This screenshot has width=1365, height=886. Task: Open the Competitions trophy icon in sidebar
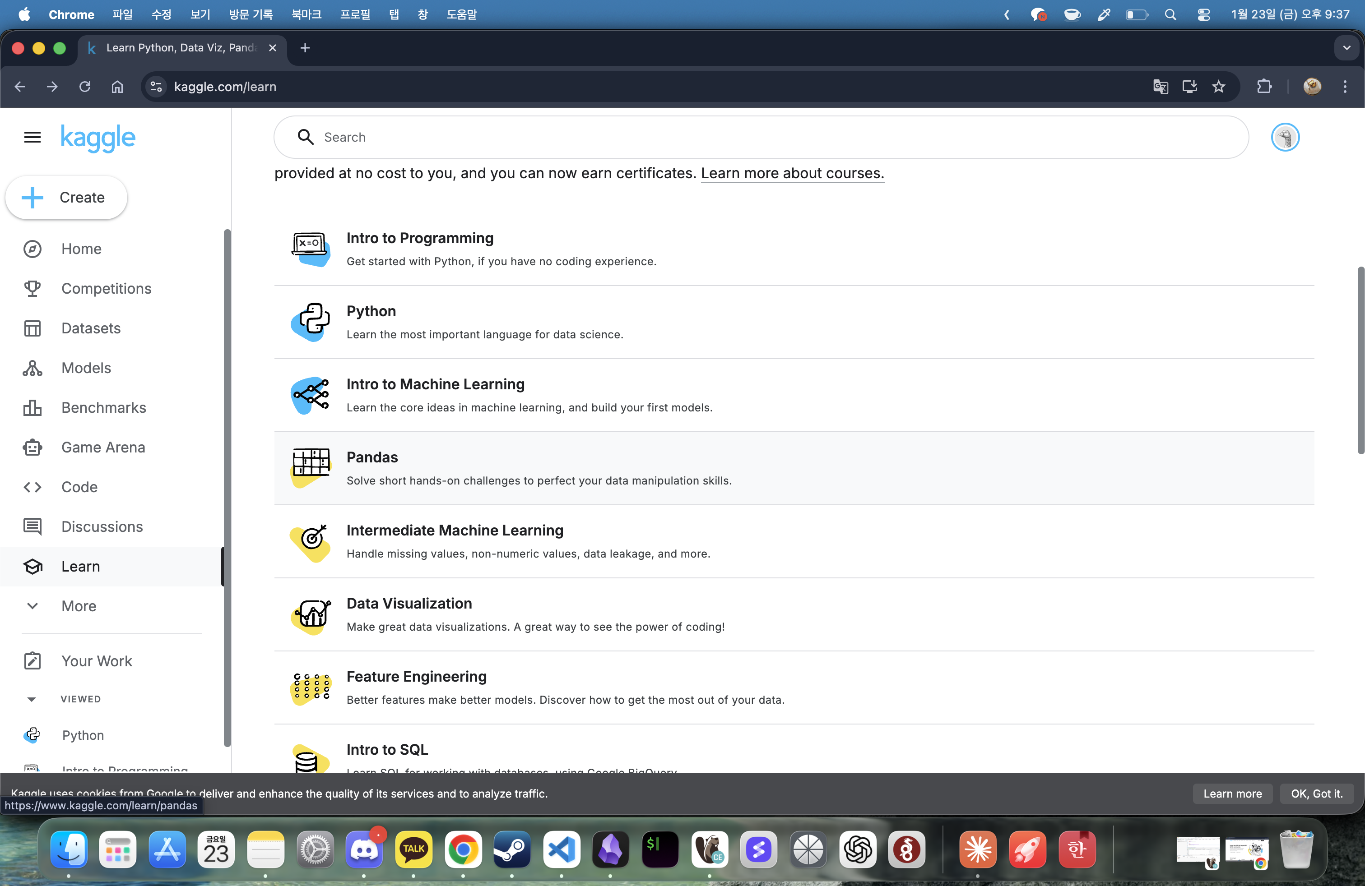click(x=32, y=288)
